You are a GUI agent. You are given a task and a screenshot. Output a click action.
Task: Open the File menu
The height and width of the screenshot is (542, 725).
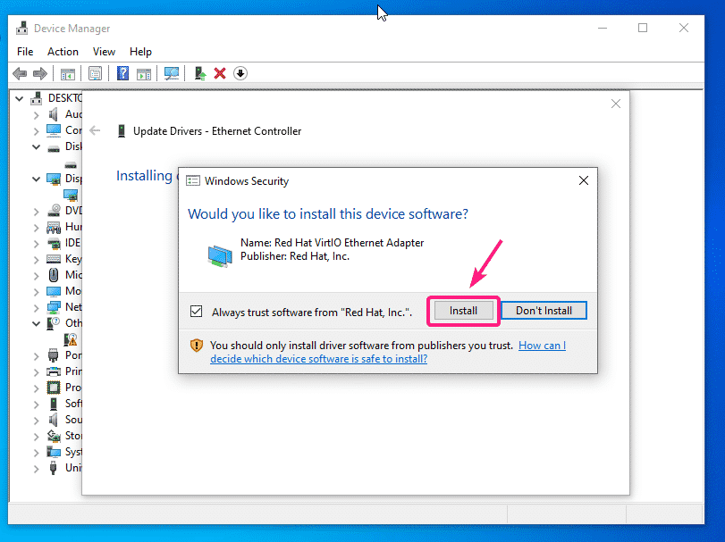point(25,52)
